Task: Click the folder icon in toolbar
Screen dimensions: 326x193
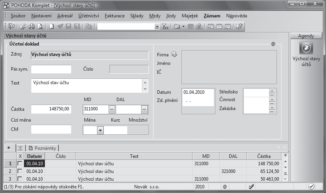Action: 177,26
